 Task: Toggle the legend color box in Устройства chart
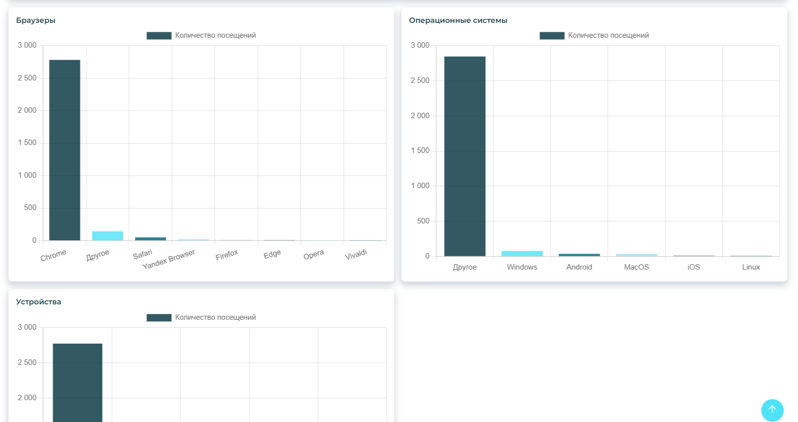tap(159, 318)
